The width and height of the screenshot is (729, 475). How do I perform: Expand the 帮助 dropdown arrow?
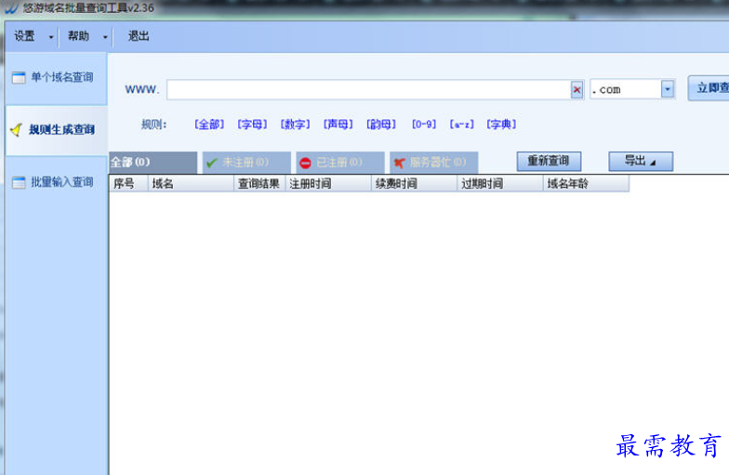pos(105,37)
